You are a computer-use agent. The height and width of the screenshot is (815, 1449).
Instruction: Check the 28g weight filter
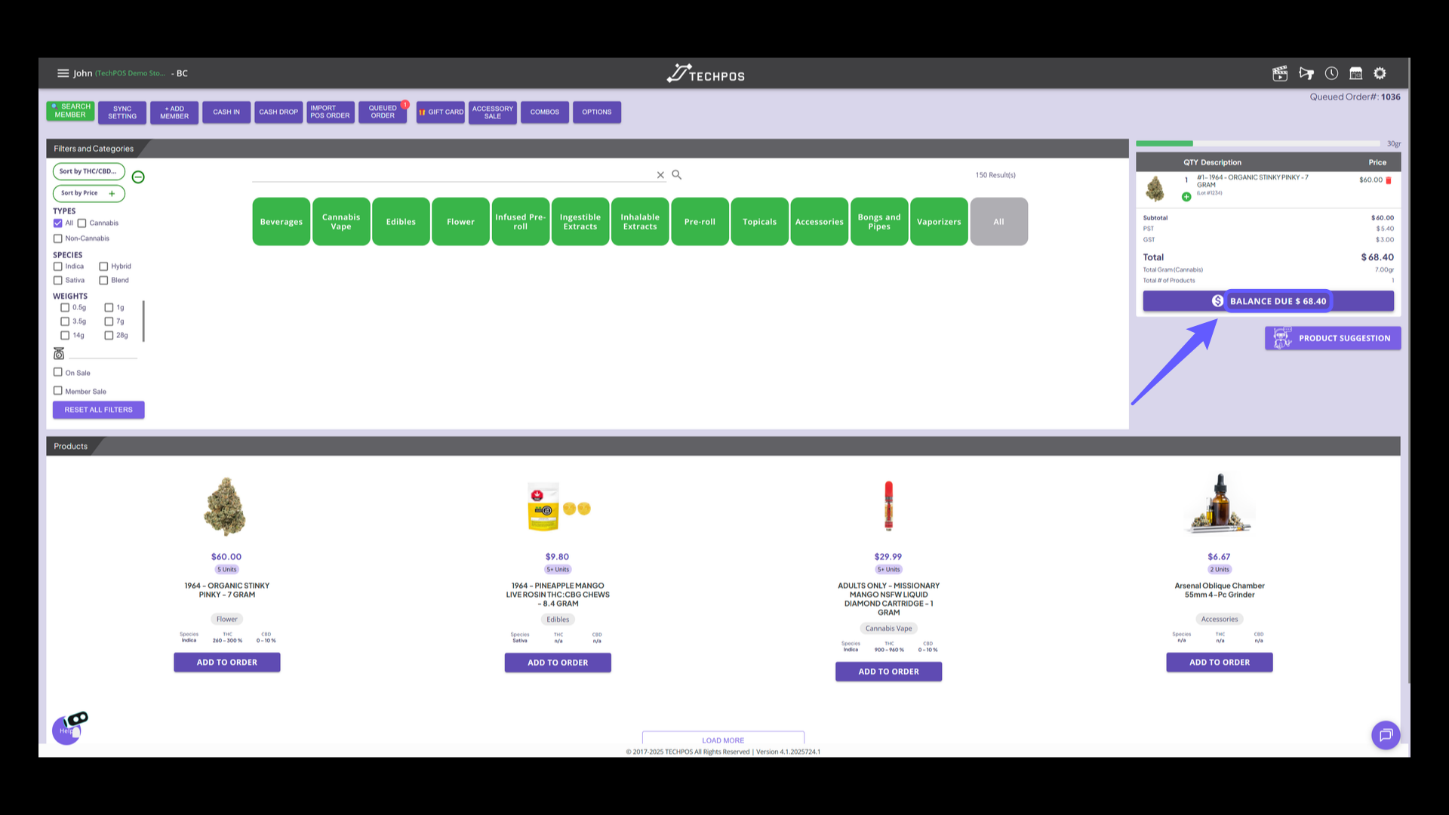(x=109, y=336)
